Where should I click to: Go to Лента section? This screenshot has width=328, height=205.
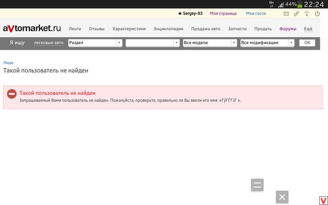tap(75, 29)
